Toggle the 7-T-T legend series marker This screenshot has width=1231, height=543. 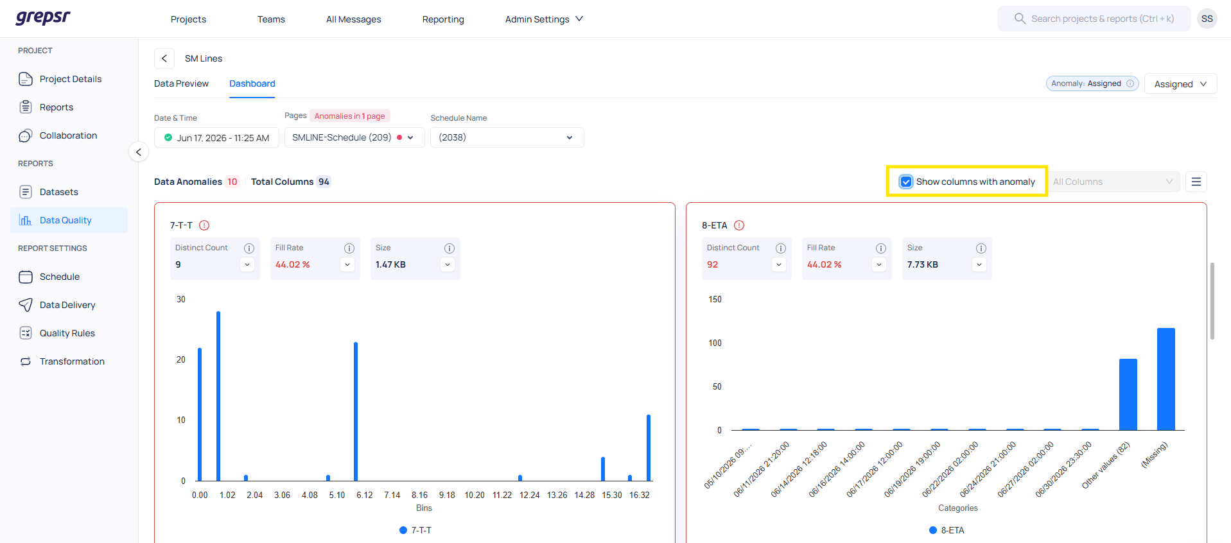[x=403, y=530]
